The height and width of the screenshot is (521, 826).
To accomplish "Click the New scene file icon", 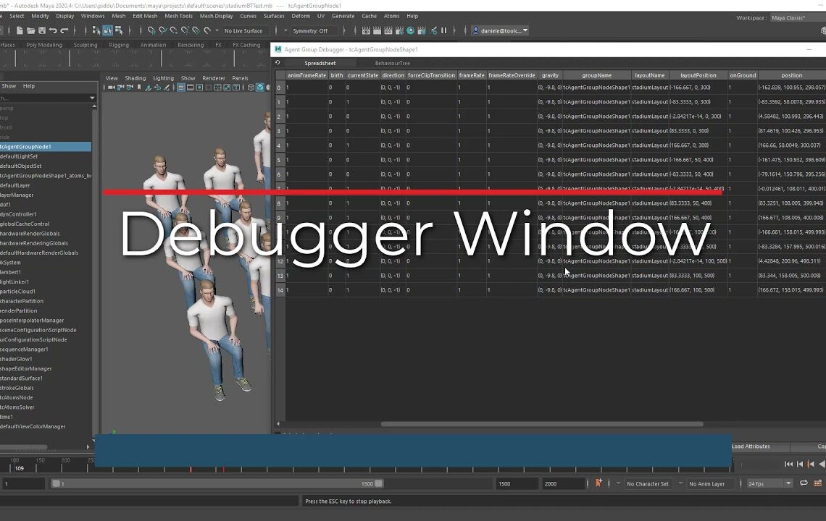I will point(20,30).
